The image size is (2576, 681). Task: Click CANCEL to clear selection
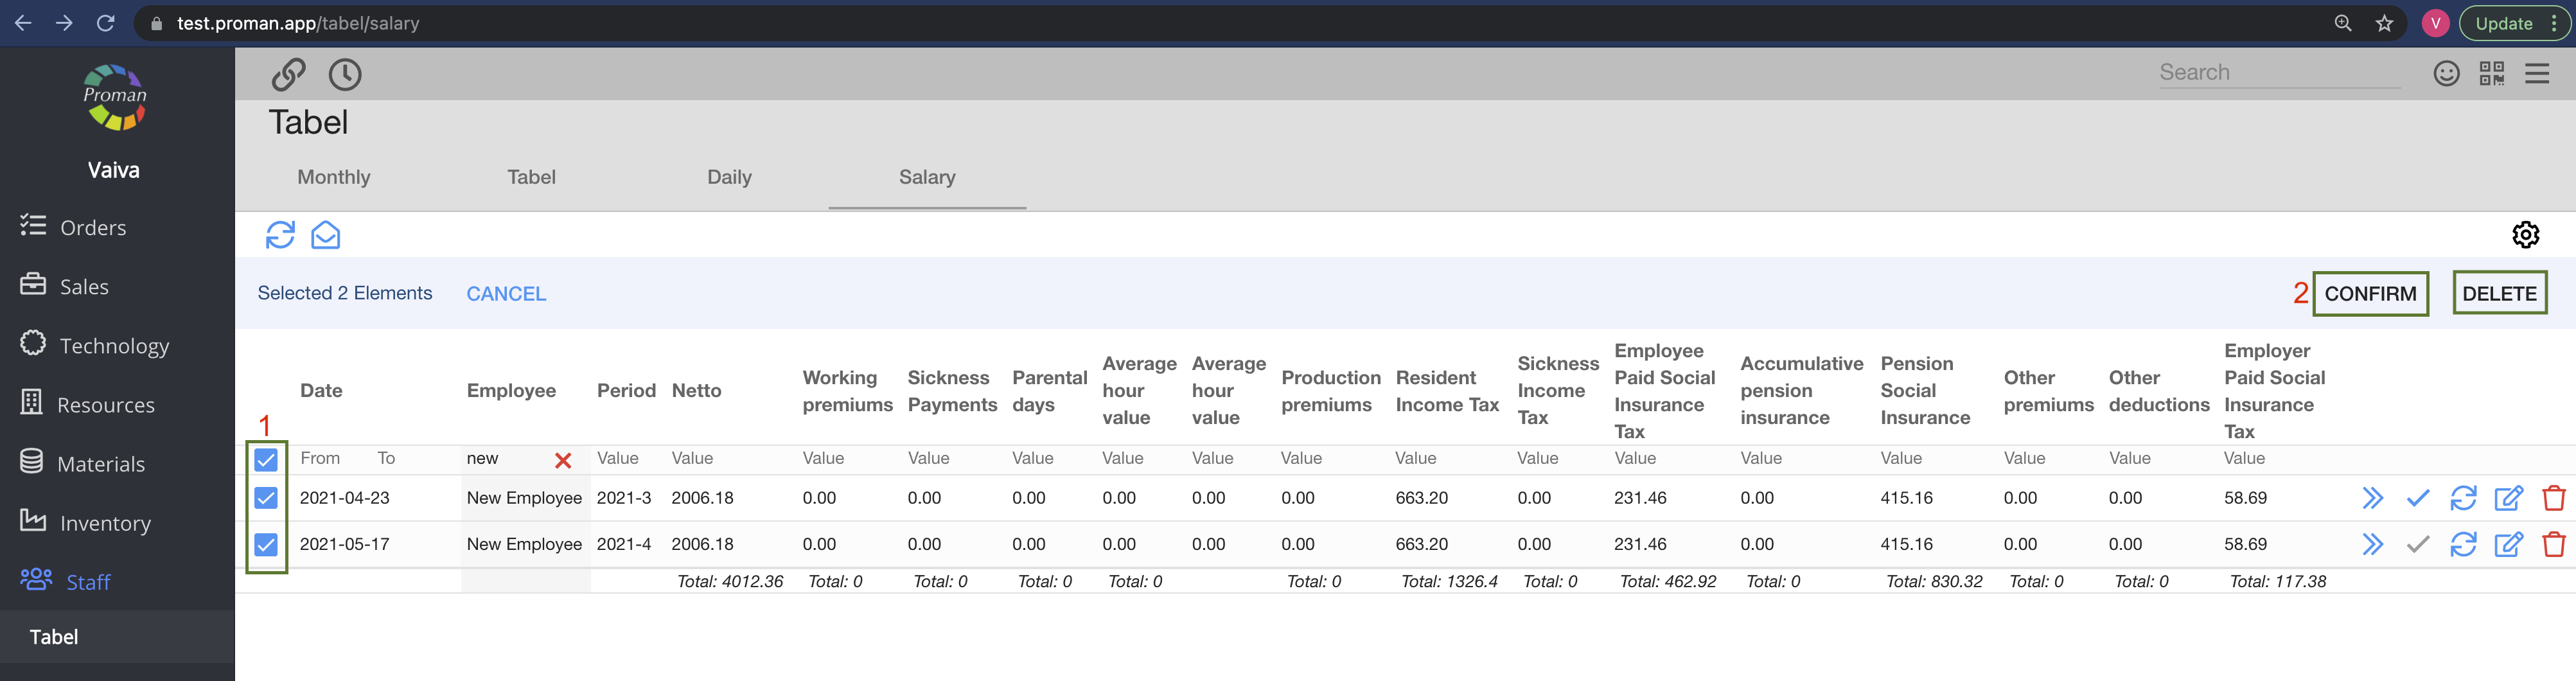pyautogui.click(x=506, y=294)
